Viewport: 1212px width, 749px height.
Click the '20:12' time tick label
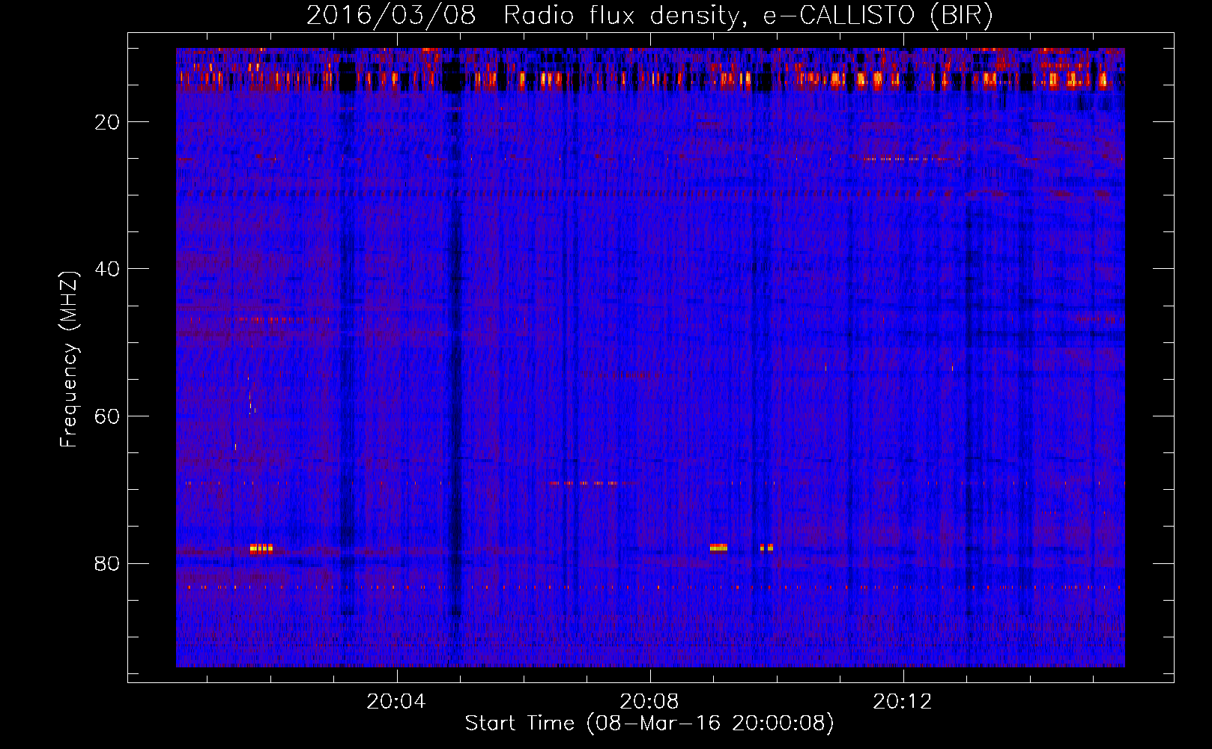point(903,702)
